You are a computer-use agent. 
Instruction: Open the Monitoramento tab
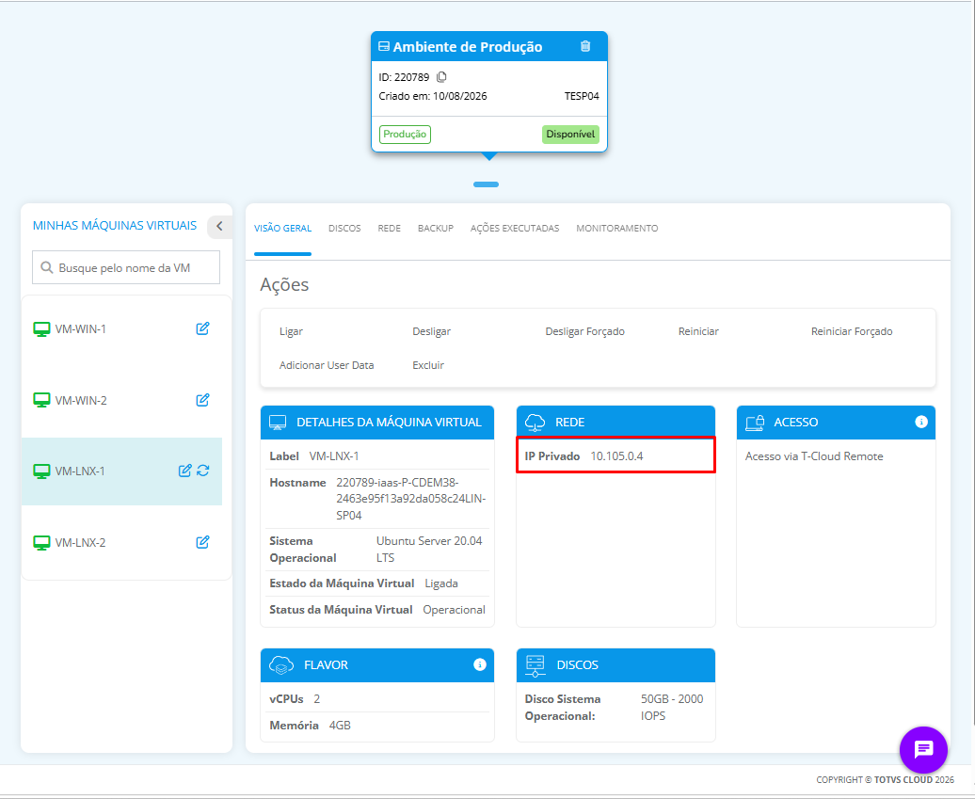point(616,228)
